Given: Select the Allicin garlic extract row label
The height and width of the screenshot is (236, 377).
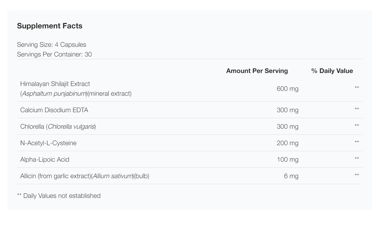Looking at the screenshot, I should click(84, 176).
